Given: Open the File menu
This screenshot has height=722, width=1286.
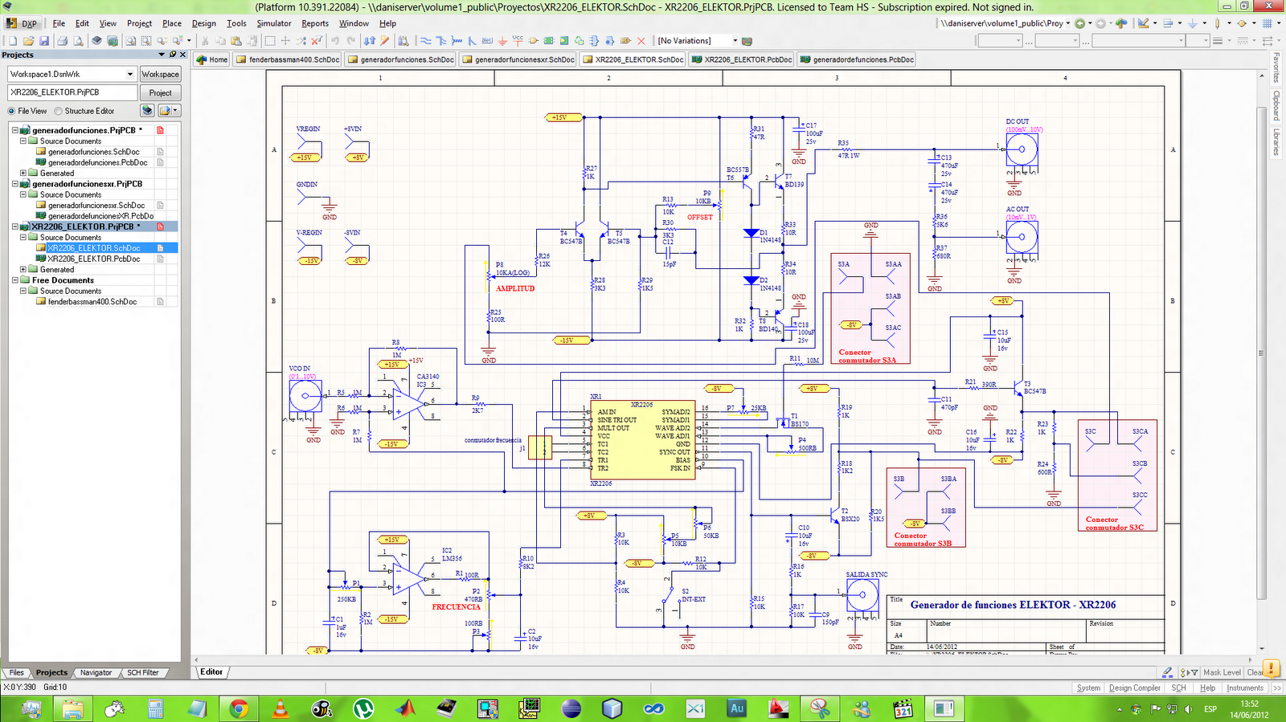Looking at the screenshot, I should pos(59,23).
